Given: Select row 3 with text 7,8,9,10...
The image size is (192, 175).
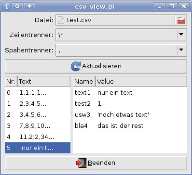Looking at the screenshot, I should pyautogui.click(x=38, y=126).
